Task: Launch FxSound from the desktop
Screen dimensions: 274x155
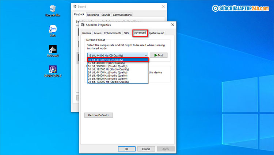Action: point(53,50)
